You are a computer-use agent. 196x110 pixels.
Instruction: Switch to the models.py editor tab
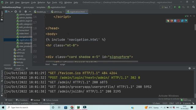point(41,12)
